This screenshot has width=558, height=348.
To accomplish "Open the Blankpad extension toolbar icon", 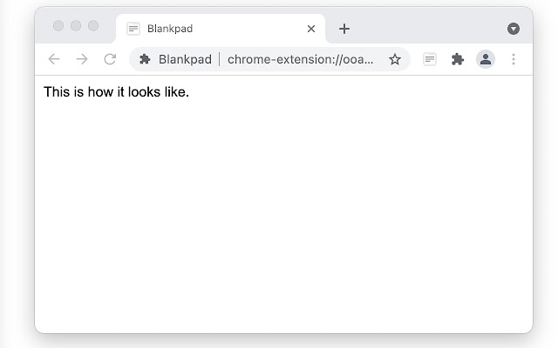I will [430, 59].
